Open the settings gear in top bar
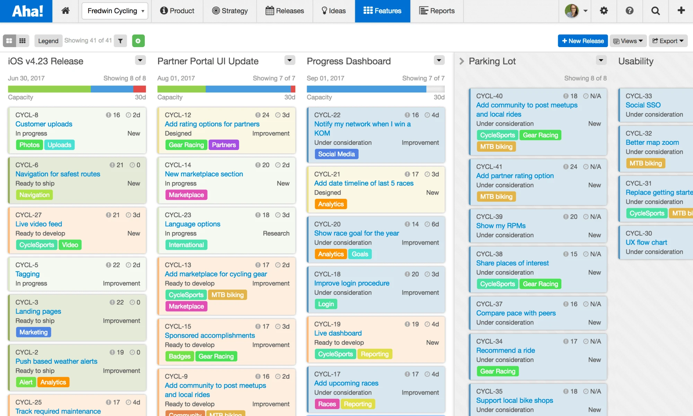Screen dimensions: 693x416 point(604,11)
